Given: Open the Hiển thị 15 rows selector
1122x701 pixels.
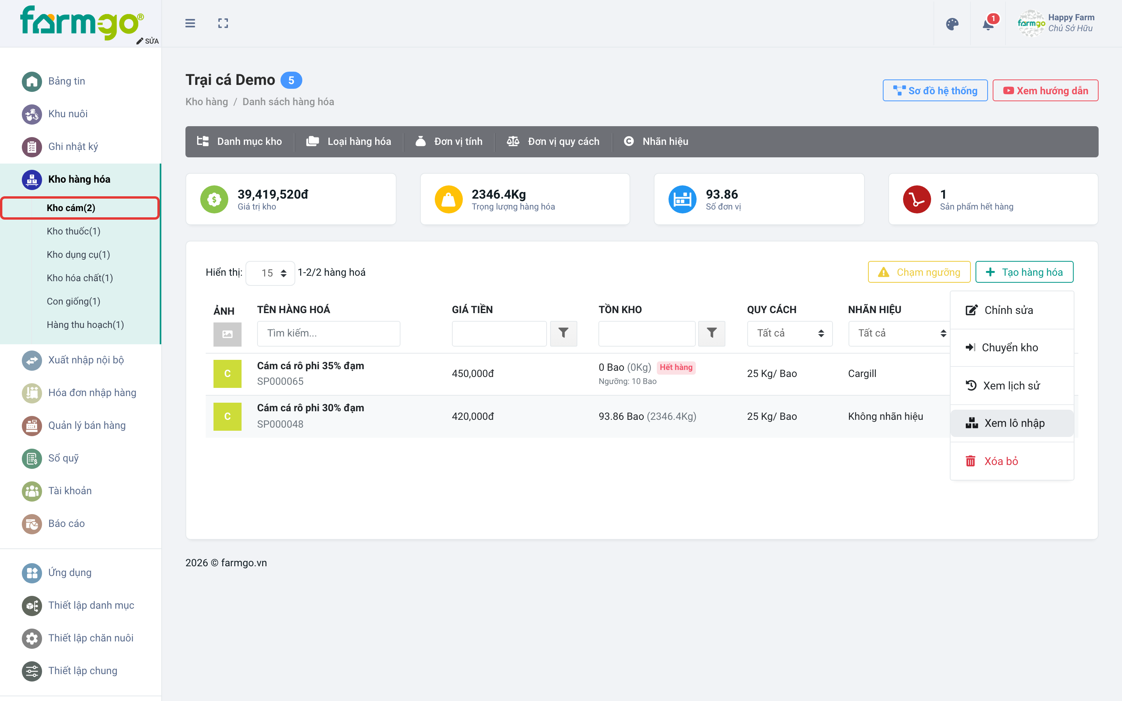Looking at the screenshot, I should [270, 273].
